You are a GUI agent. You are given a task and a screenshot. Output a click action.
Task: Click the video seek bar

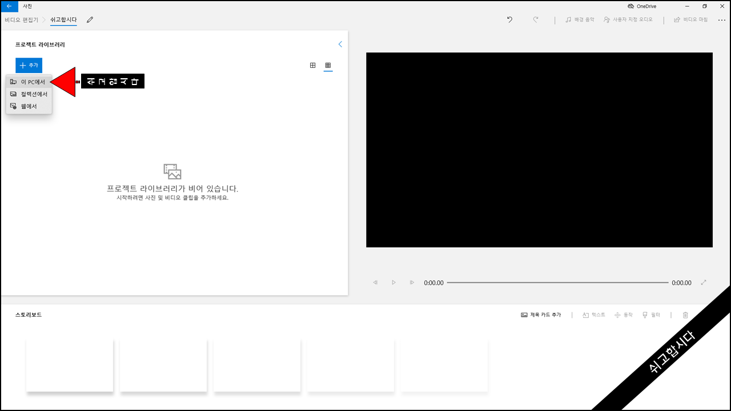(557, 283)
